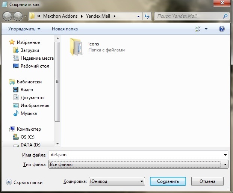Image resolution: width=233 pixels, height=193 pixels.
Task: Open DATA (D:) drive
Action: (x=30, y=145)
